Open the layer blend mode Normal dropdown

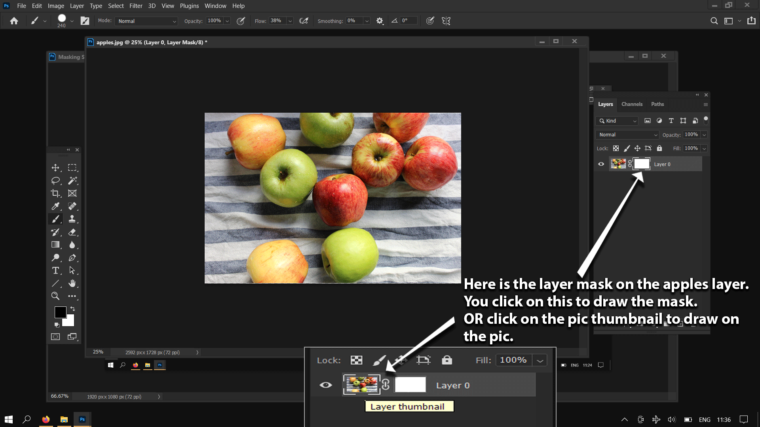click(x=627, y=135)
